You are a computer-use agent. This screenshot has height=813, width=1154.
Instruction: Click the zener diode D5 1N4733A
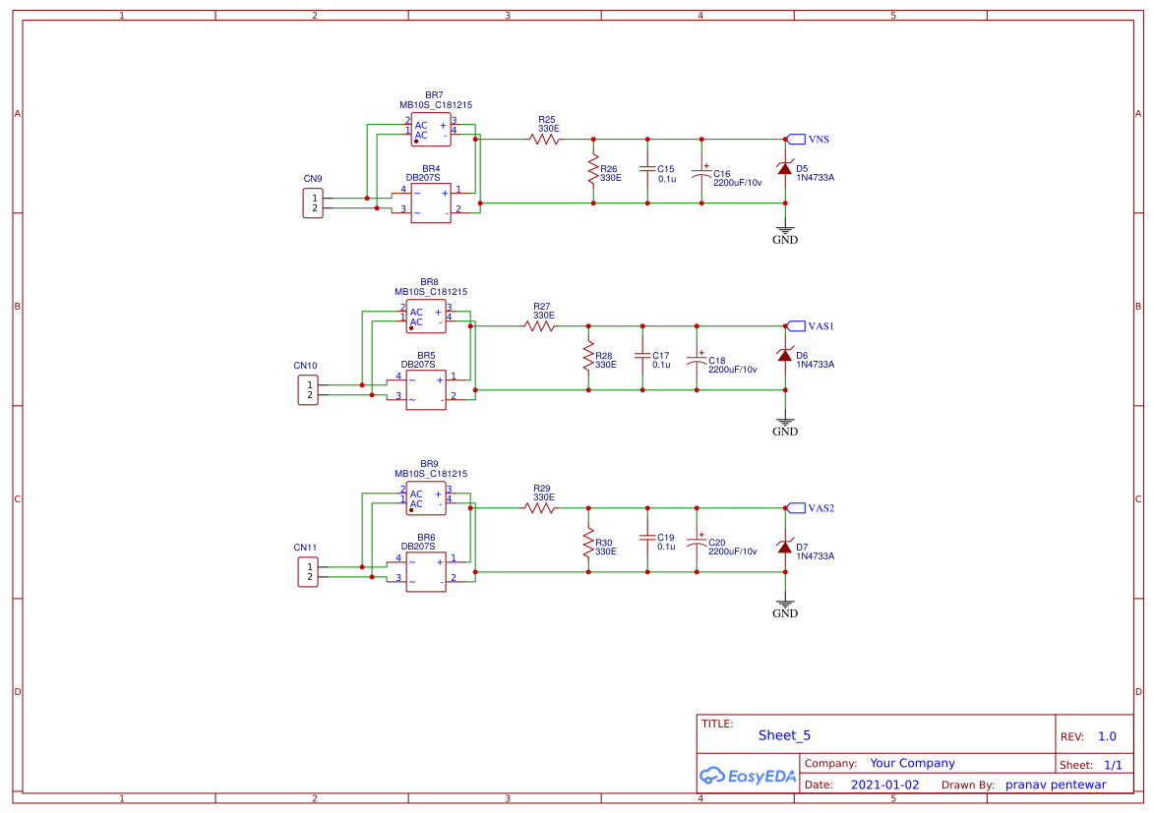click(x=784, y=171)
